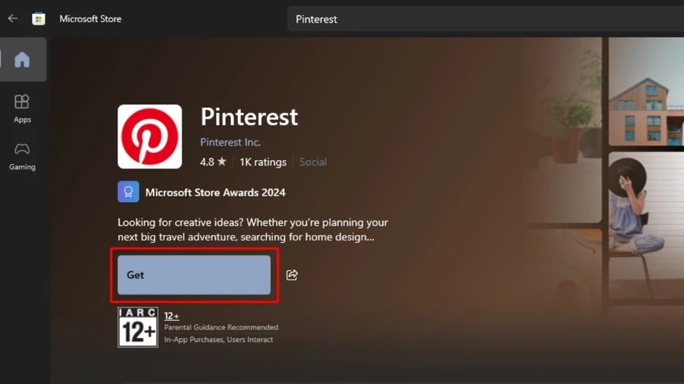Click the Microsoft Store Awards badge icon
The image size is (684, 384).
tap(128, 191)
